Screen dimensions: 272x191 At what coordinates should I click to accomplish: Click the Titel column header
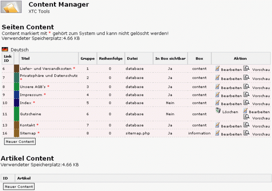pos(25,58)
